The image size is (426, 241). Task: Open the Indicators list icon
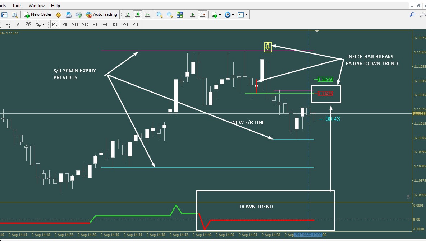pos(215,15)
